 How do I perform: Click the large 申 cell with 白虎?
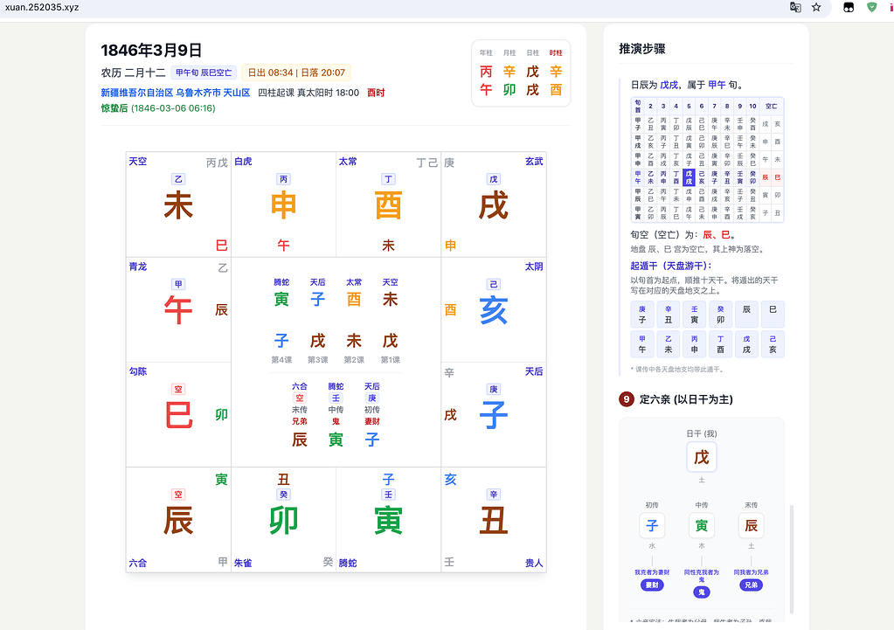coord(283,204)
